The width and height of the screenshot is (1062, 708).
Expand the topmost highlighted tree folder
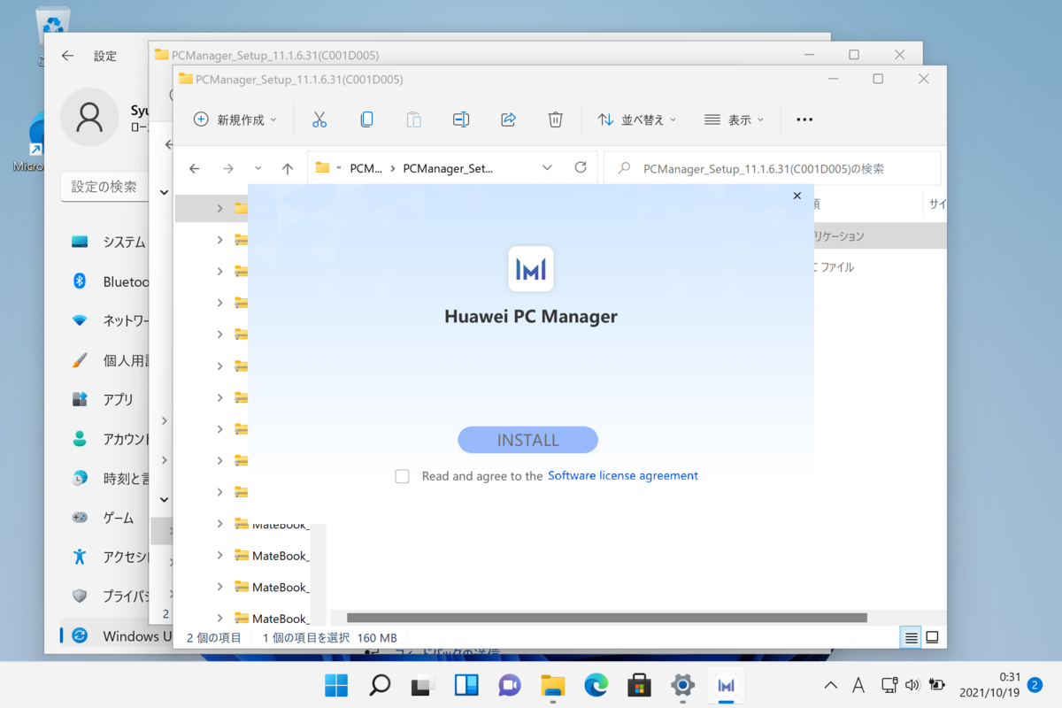coord(219,208)
